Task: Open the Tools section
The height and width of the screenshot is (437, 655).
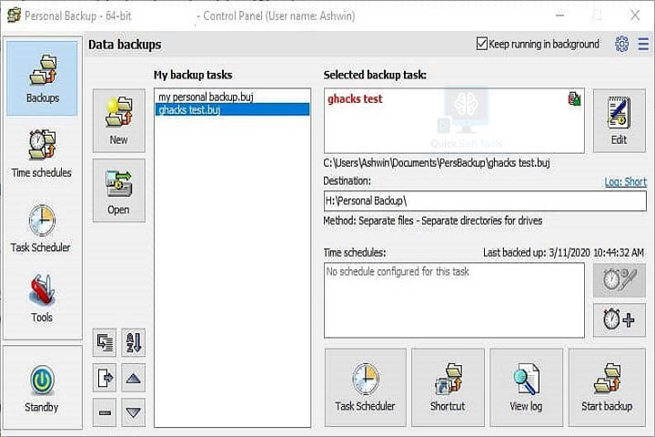Action: click(x=42, y=299)
